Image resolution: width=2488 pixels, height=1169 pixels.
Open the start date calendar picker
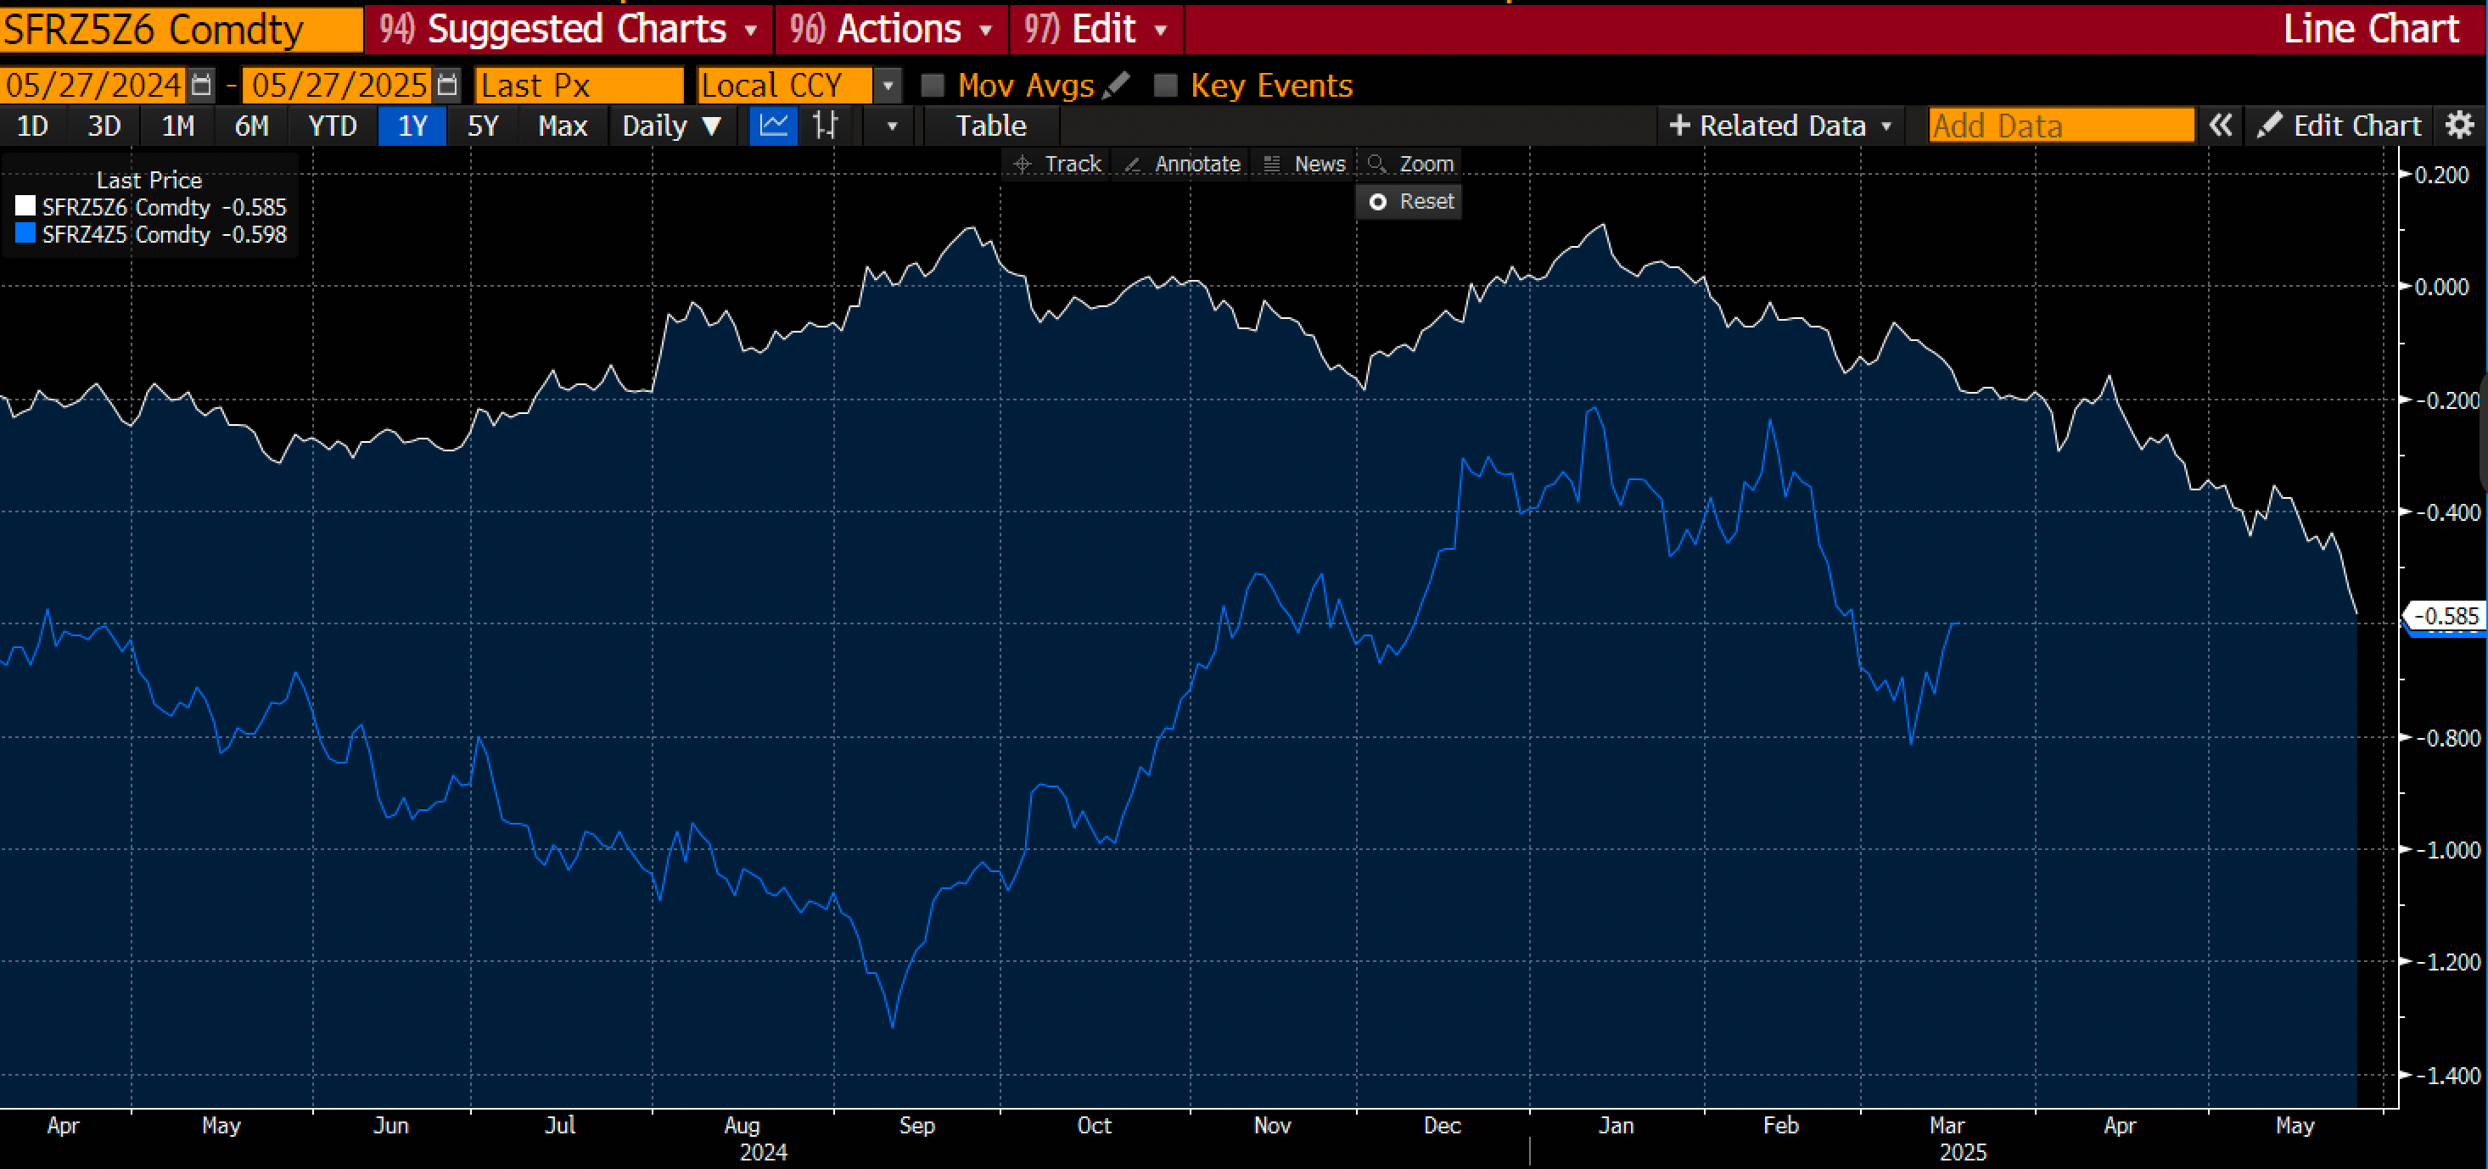(x=201, y=85)
